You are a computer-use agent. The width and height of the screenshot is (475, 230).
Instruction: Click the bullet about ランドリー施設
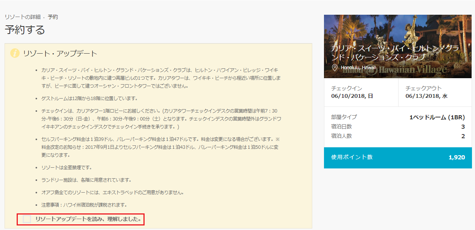pyautogui.click(x=86, y=180)
